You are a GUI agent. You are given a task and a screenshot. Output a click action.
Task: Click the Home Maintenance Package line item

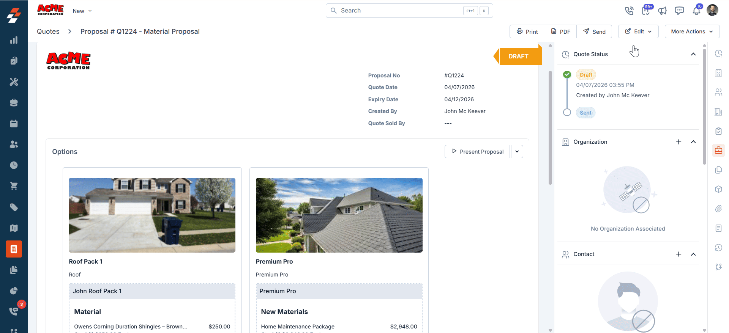tap(298, 327)
